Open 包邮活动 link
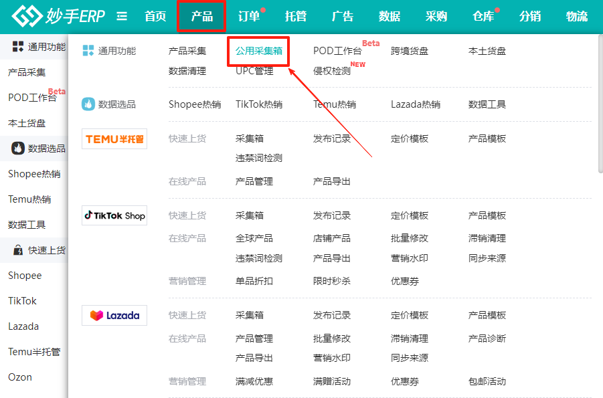The image size is (603, 398). [487, 381]
